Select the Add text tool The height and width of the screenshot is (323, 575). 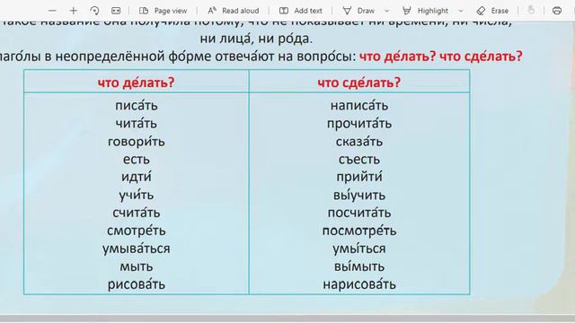click(301, 11)
